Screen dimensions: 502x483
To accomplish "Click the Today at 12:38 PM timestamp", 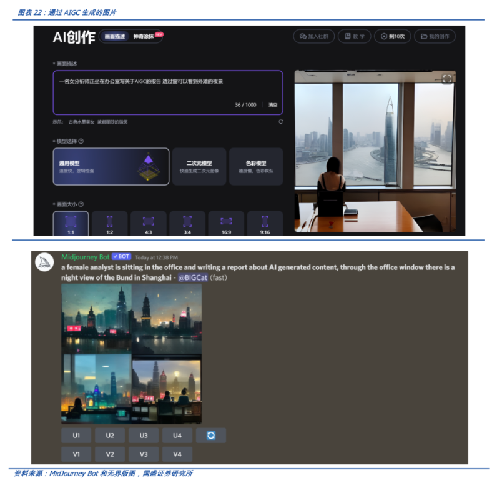I will click(x=156, y=257).
